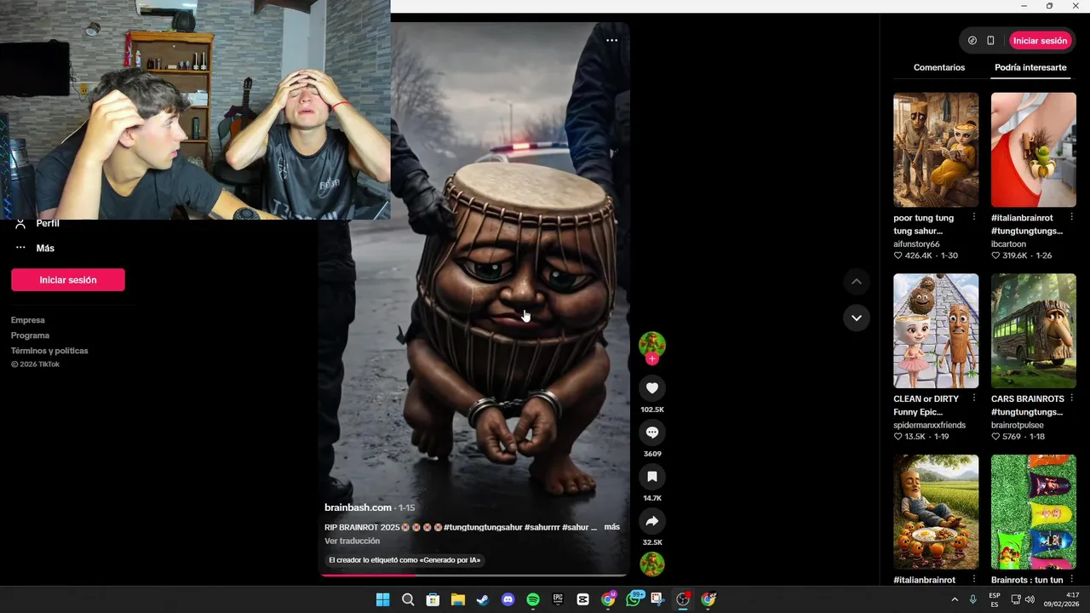
Task: Show hidden system tray icons
Action: pyautogui.click(x=954, y=599)
